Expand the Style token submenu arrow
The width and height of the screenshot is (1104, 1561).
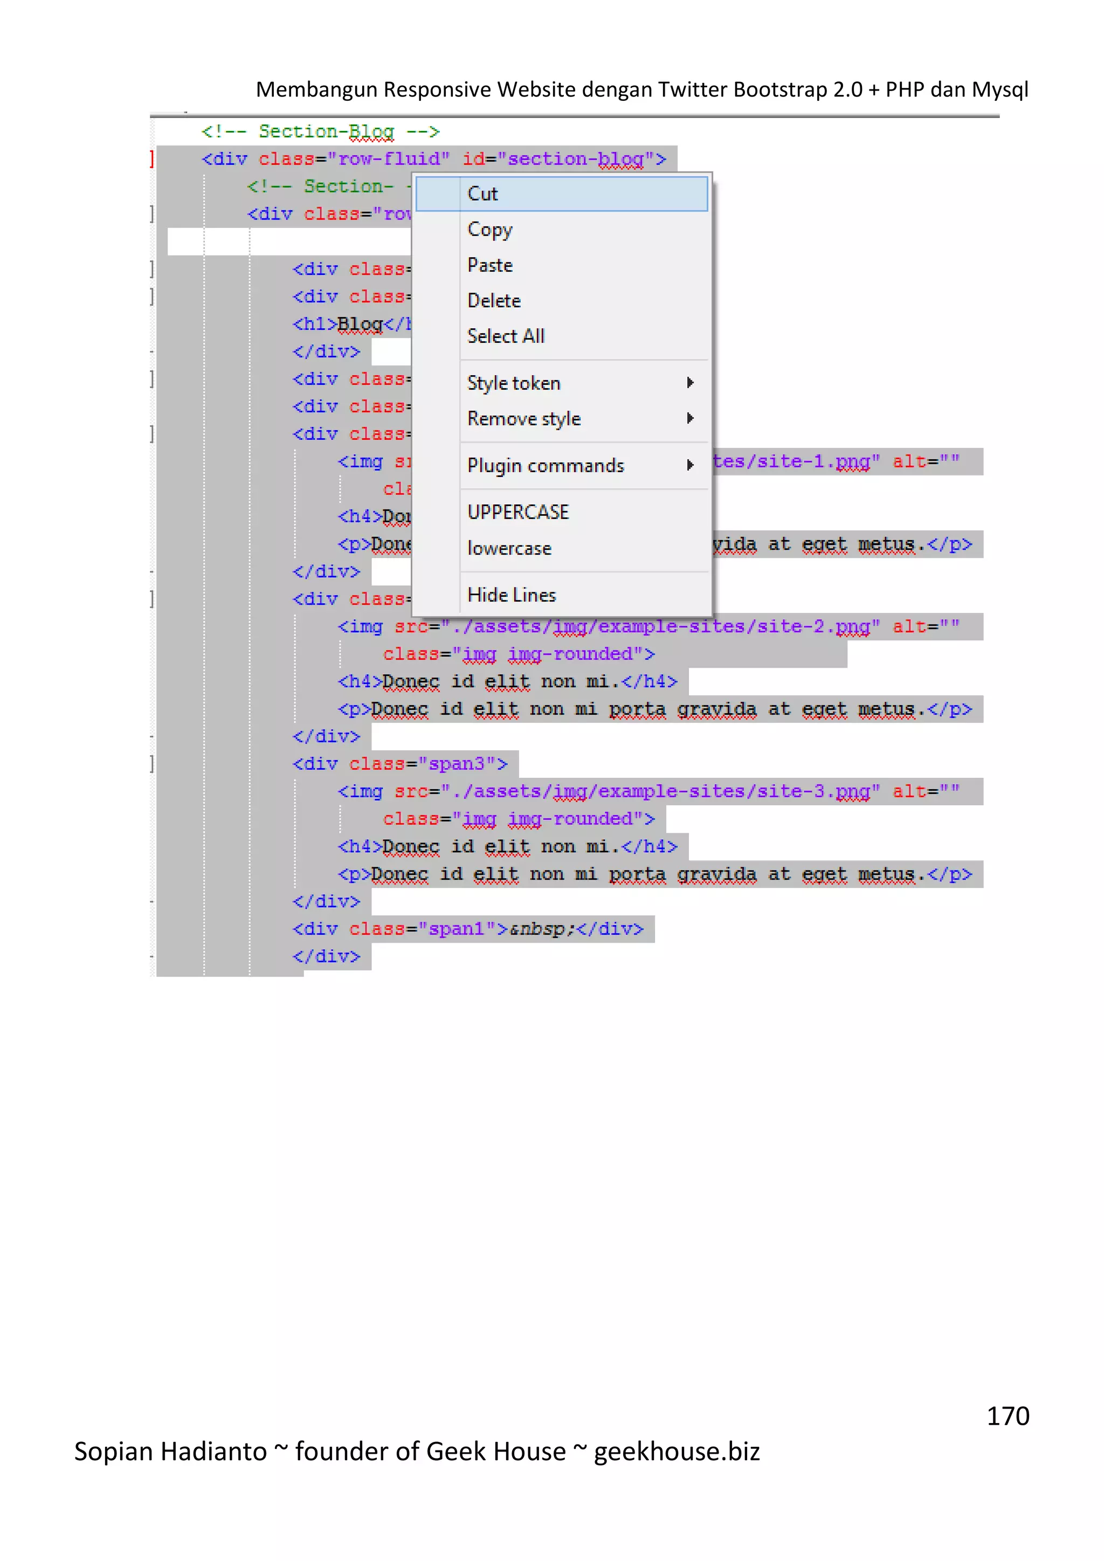click(x=690, y=383)
